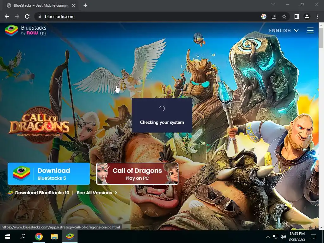Open the tab search chevron
The height and width of the screenshot is (243, 324).
coord(273,4)
